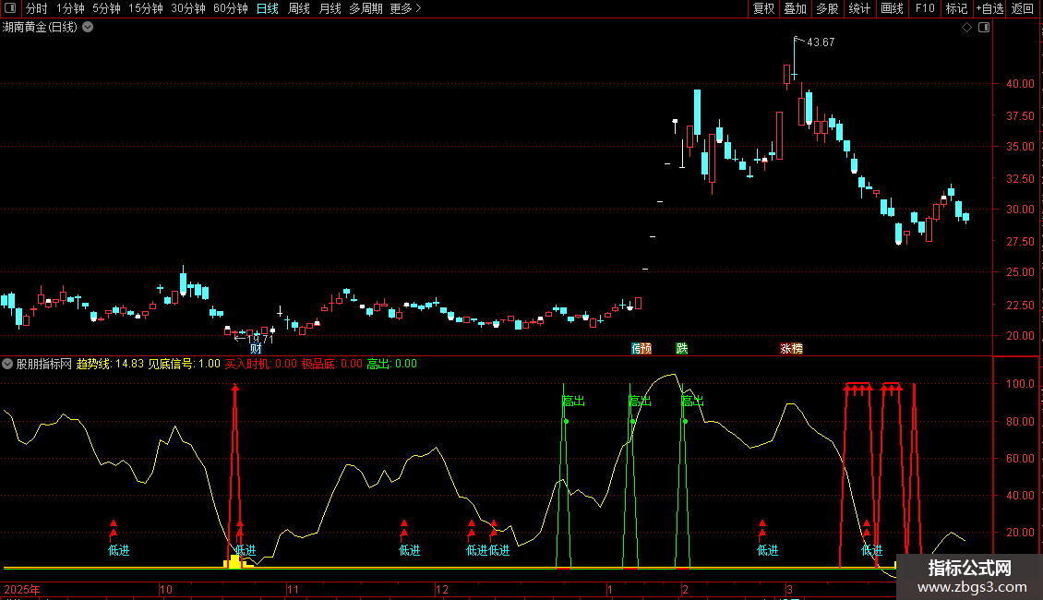Select the 1分钟 period tab
Screen dimensions: 1043x600
(70, 8)
